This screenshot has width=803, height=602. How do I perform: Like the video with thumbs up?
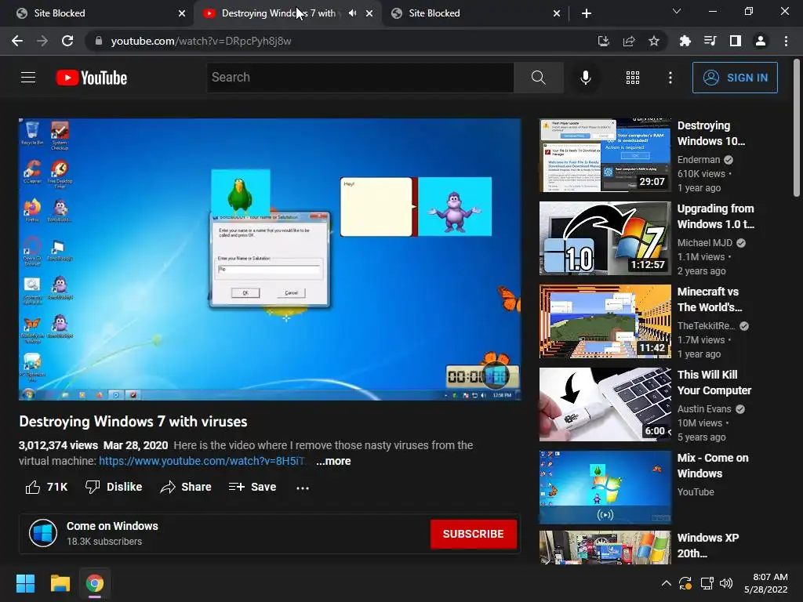click(46, 487)
